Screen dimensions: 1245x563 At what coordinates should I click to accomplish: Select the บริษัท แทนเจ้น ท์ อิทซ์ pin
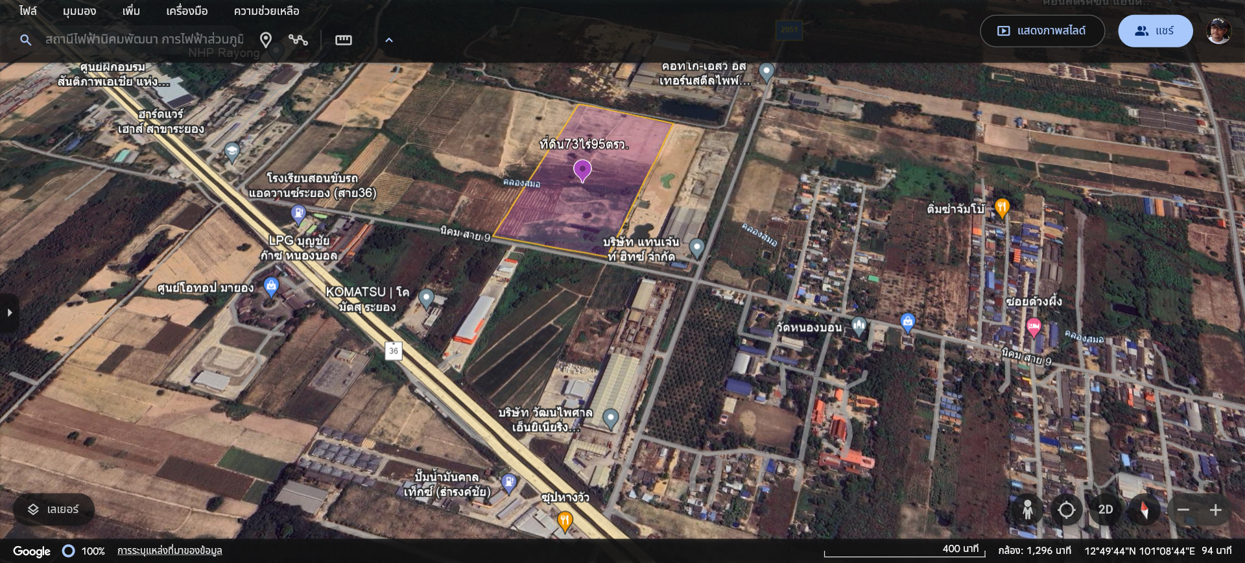point(697,248)
